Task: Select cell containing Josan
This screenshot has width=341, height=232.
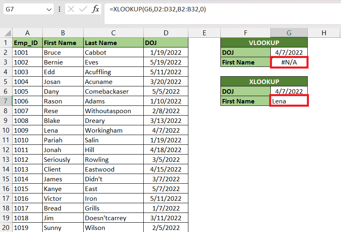Action: [x=63, y=82]
